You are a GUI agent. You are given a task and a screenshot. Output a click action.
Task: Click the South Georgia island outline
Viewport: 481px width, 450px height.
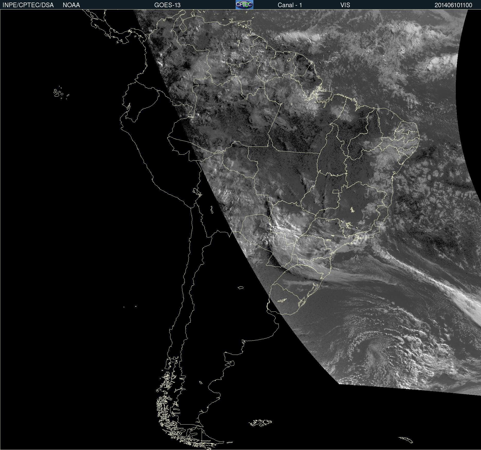pos(406,439)
